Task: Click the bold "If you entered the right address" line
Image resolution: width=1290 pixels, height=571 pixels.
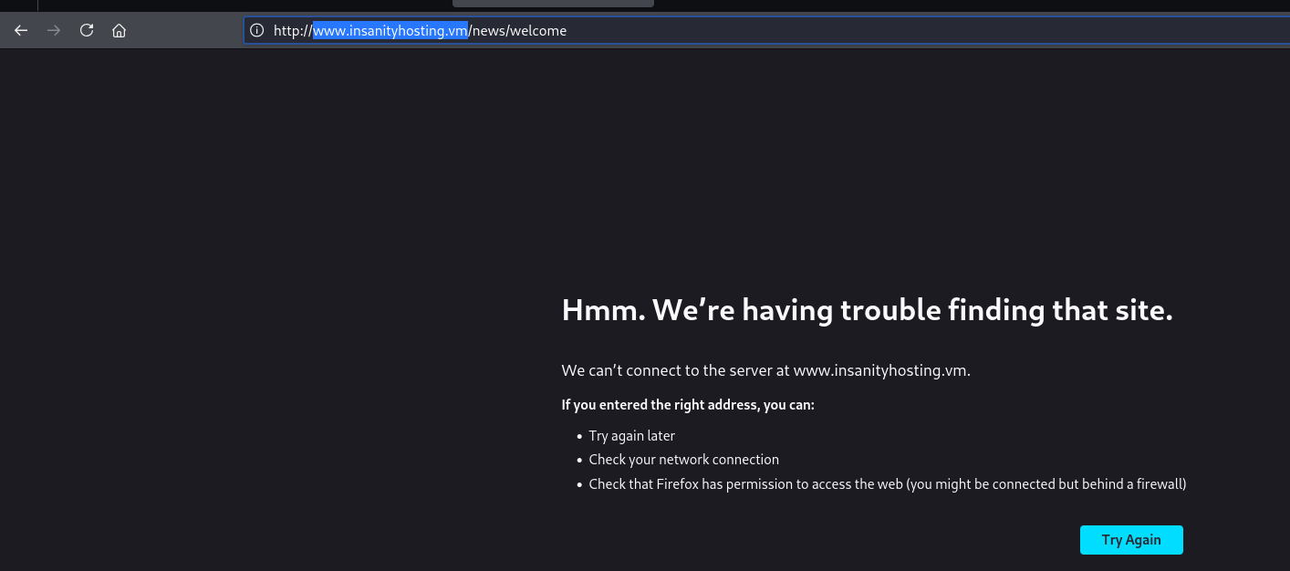Action: 688,405
